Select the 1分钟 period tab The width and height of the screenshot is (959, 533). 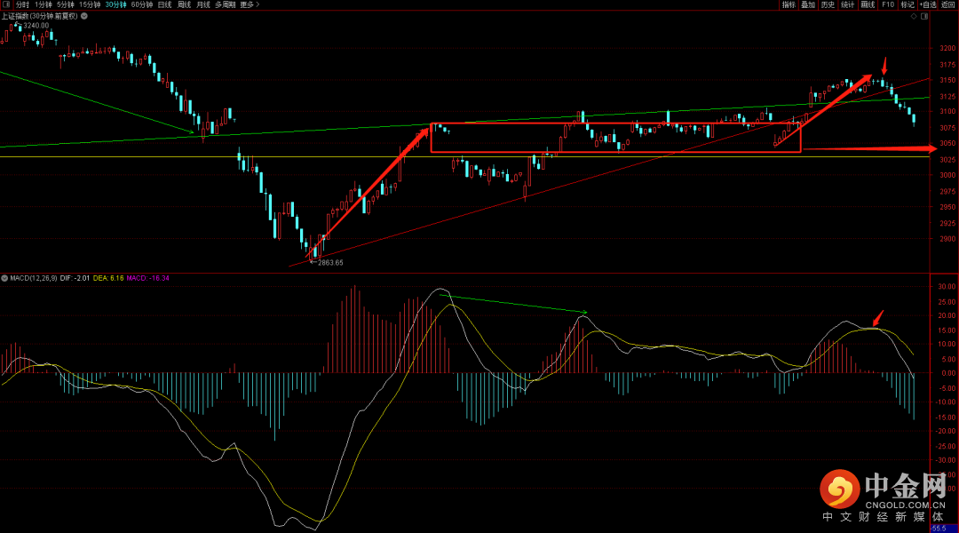pos(44,4)
